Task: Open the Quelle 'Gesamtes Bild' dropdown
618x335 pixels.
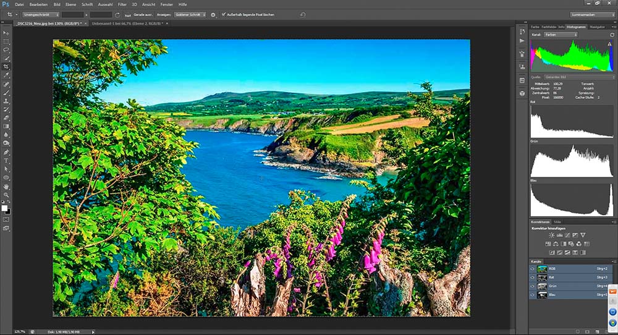Action: coord(578,77)
